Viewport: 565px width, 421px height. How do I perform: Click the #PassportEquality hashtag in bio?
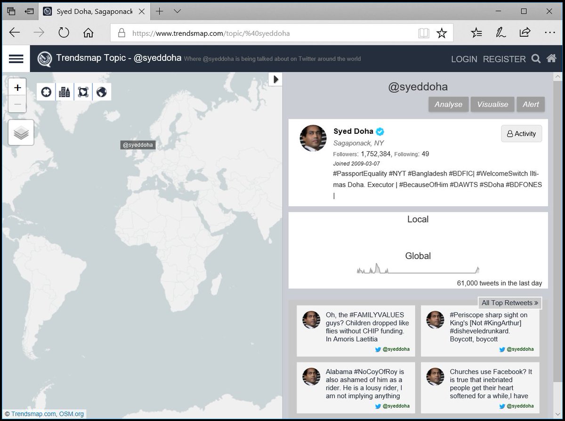[360, 174]
